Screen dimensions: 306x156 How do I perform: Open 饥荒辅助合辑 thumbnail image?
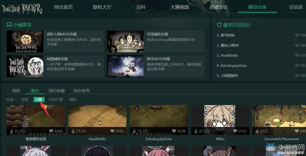[125, 41]
